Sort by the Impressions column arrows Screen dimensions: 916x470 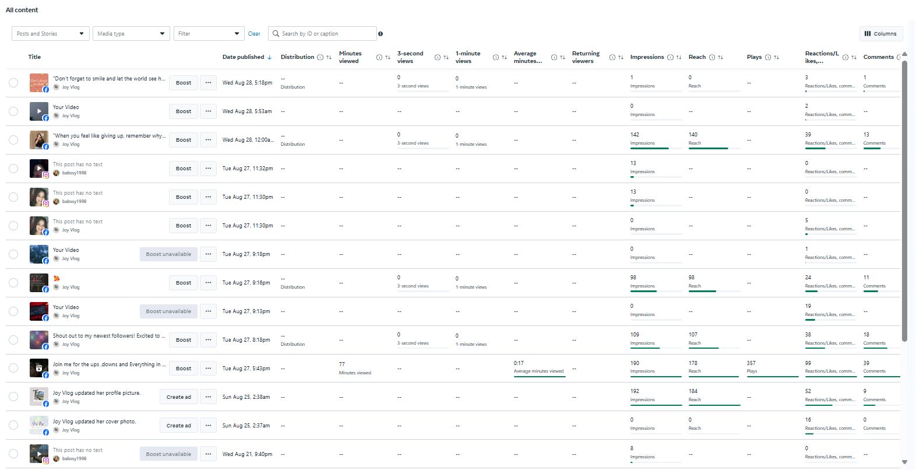tap(679, 57)
